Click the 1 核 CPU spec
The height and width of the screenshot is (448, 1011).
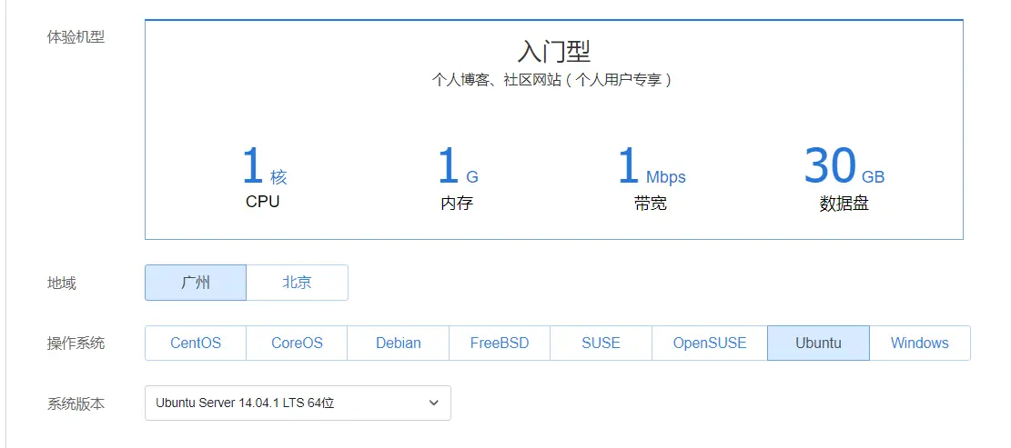coord(263,178)
